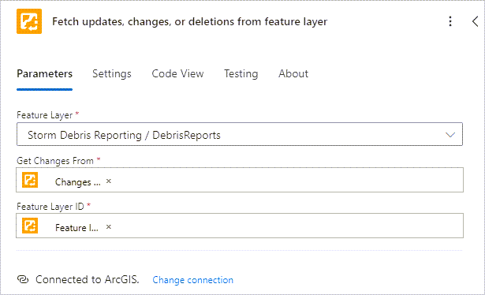
Task: Click inside the Feature Layer ID field
Action: tap(240, 226)
